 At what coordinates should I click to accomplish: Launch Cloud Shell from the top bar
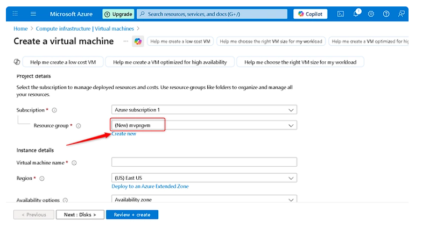tap(341, 14)
